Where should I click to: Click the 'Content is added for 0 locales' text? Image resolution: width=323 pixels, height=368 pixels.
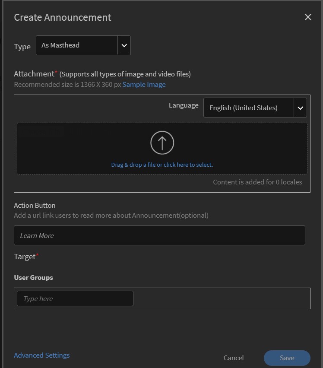(257, 182)
